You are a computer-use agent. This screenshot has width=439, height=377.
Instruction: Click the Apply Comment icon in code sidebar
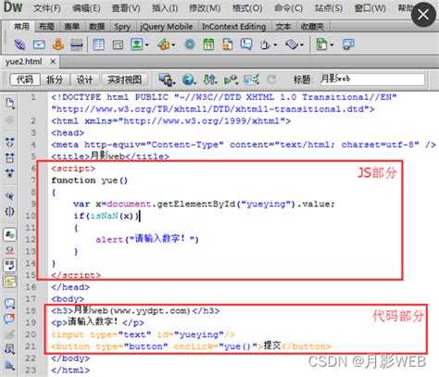coord(9,304)
